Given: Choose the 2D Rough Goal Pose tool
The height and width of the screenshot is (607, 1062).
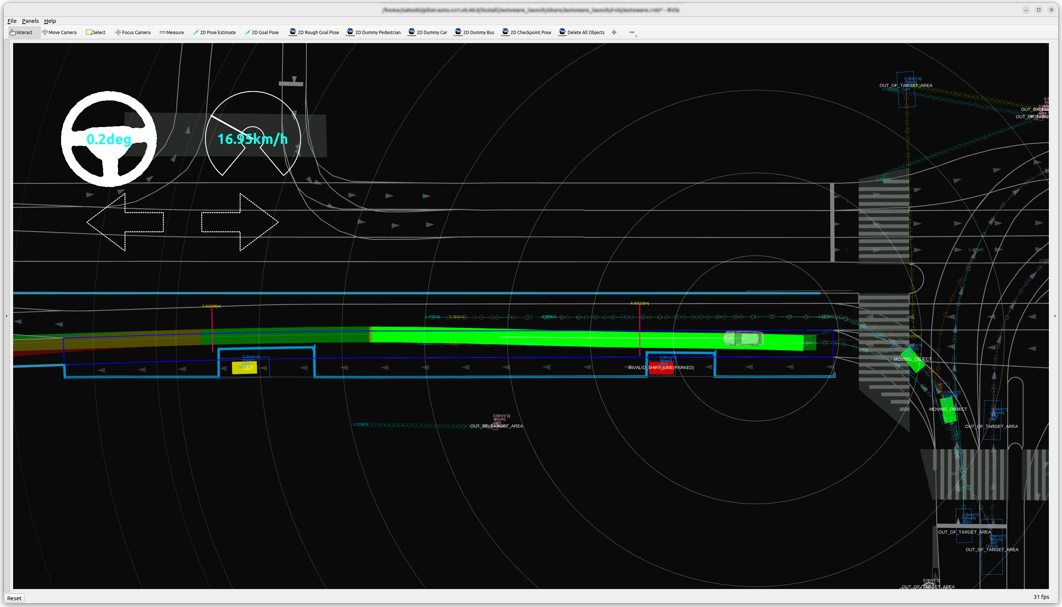Looking at the screenshot, I should [313, 33].
